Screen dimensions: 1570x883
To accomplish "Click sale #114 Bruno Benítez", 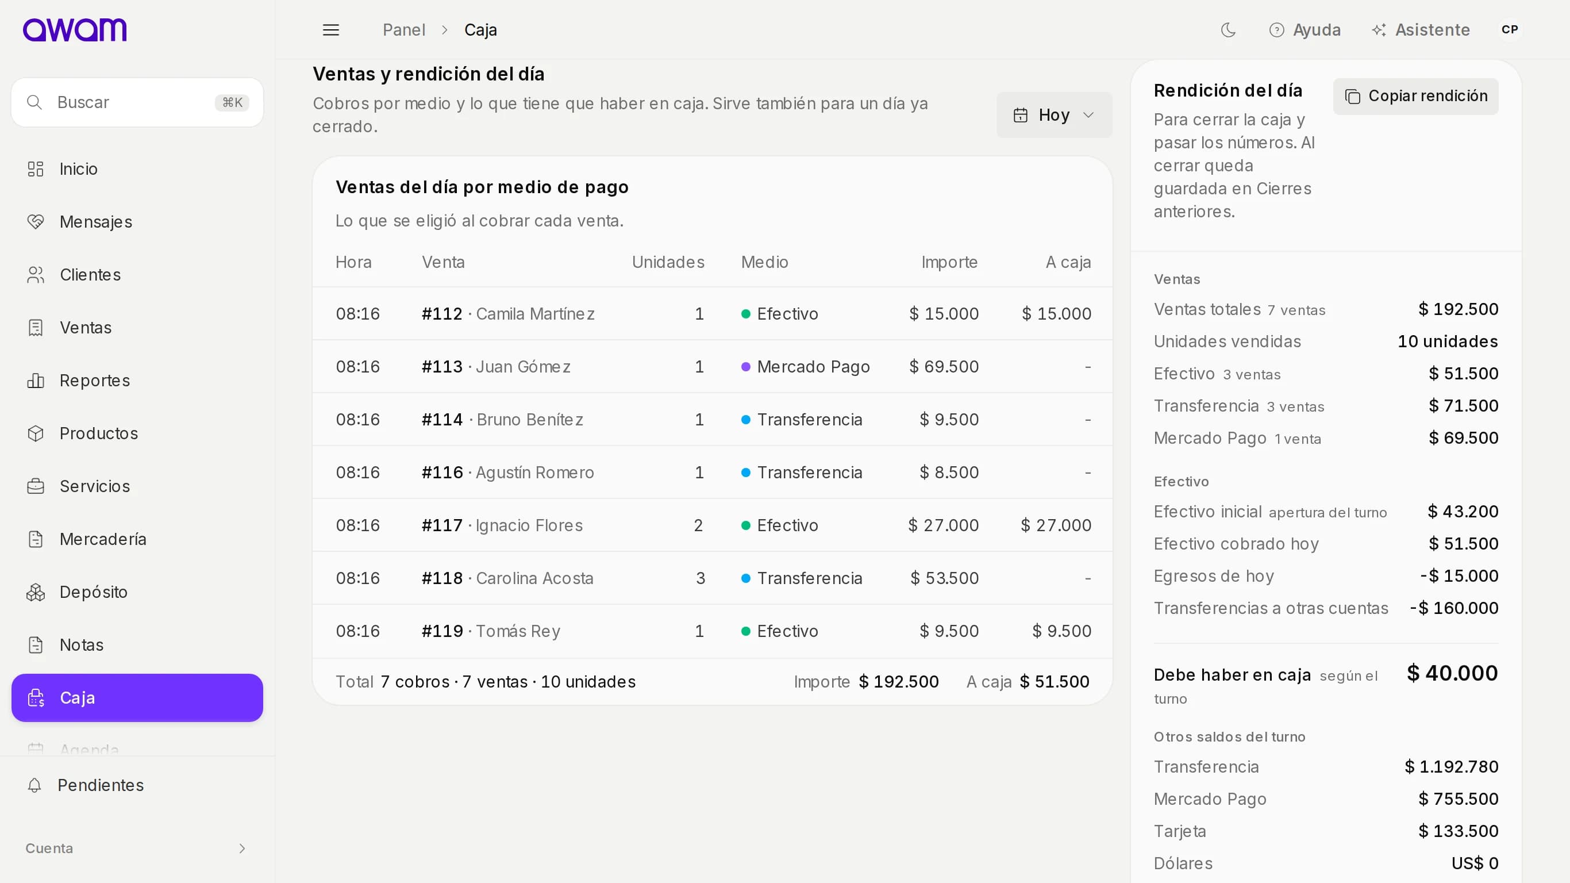I will click(502, 420).
